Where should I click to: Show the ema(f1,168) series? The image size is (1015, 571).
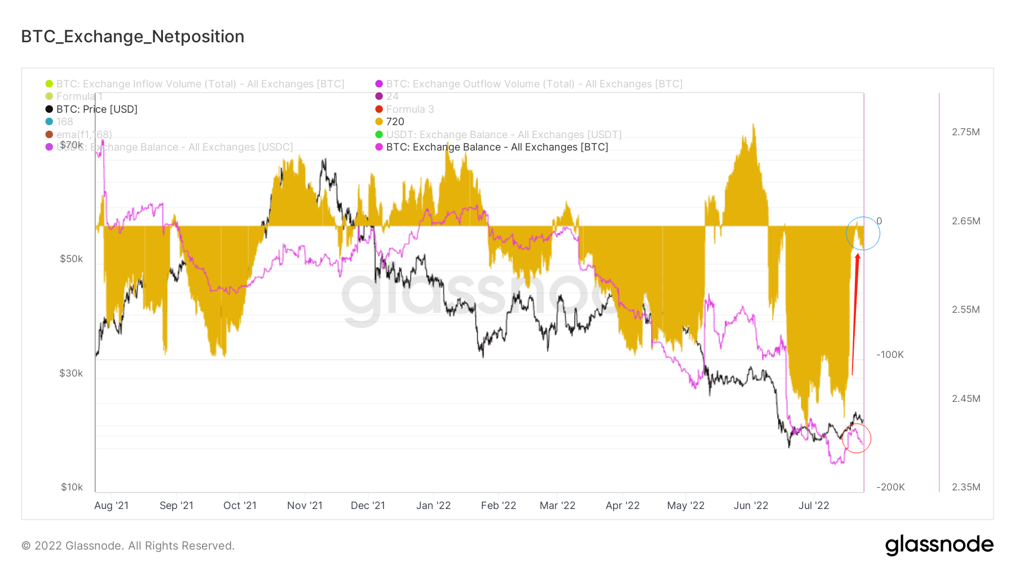click(x=84, y=135)
